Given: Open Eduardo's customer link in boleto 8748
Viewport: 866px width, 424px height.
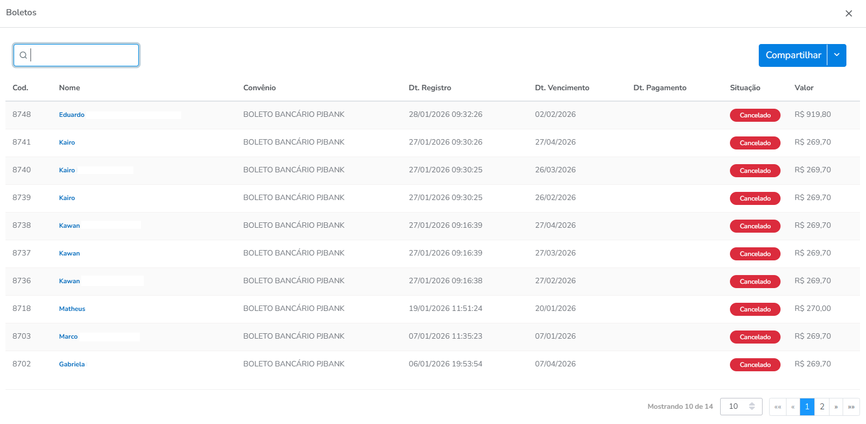Looking at the screenshot, I should [x=72, y=115].
